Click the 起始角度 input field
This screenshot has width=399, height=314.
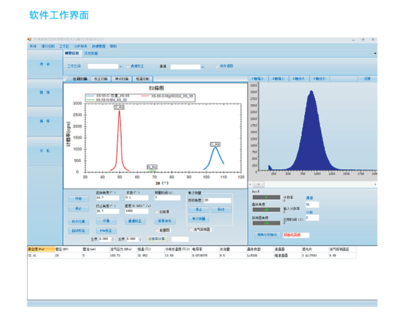tap(107, 198)
